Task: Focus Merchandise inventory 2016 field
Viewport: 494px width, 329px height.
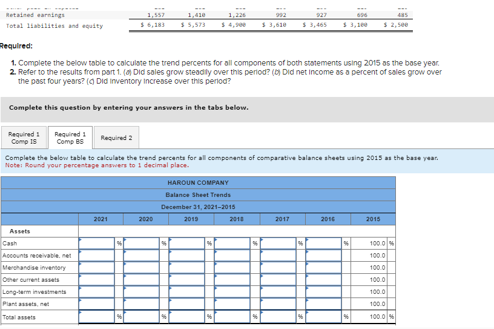Action: [323, 267]
